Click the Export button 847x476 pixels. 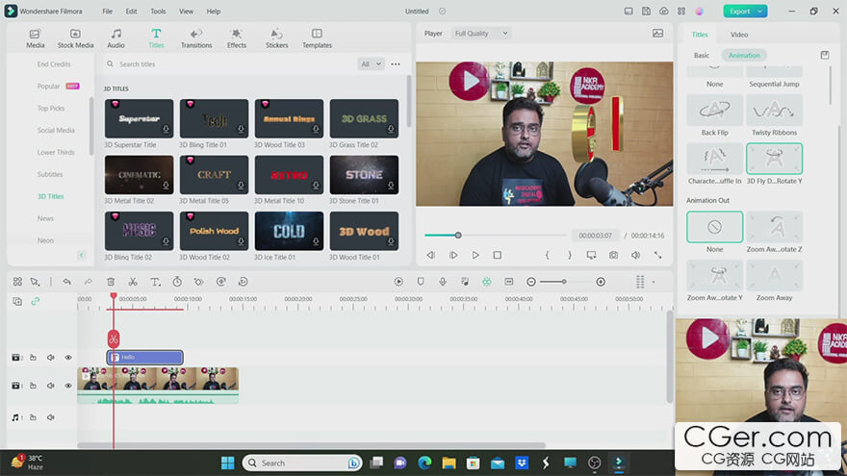[739, 11]
